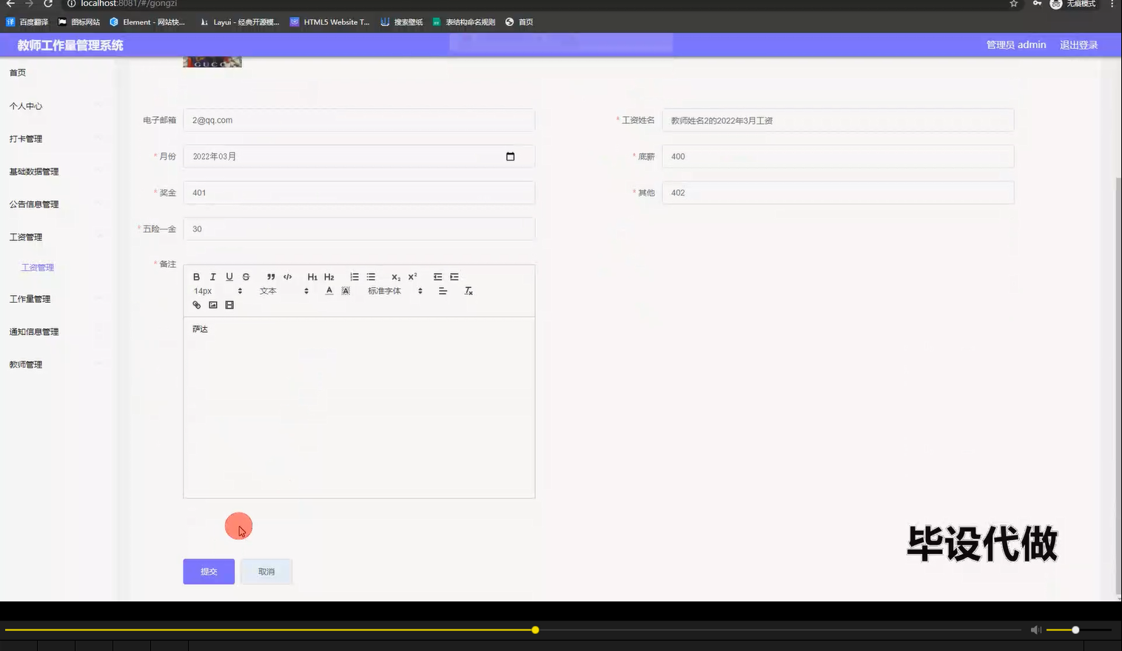This screenshot has height=651, width=1122.
Task: Apply subscript formatting
Action: (x=396, y=277)
